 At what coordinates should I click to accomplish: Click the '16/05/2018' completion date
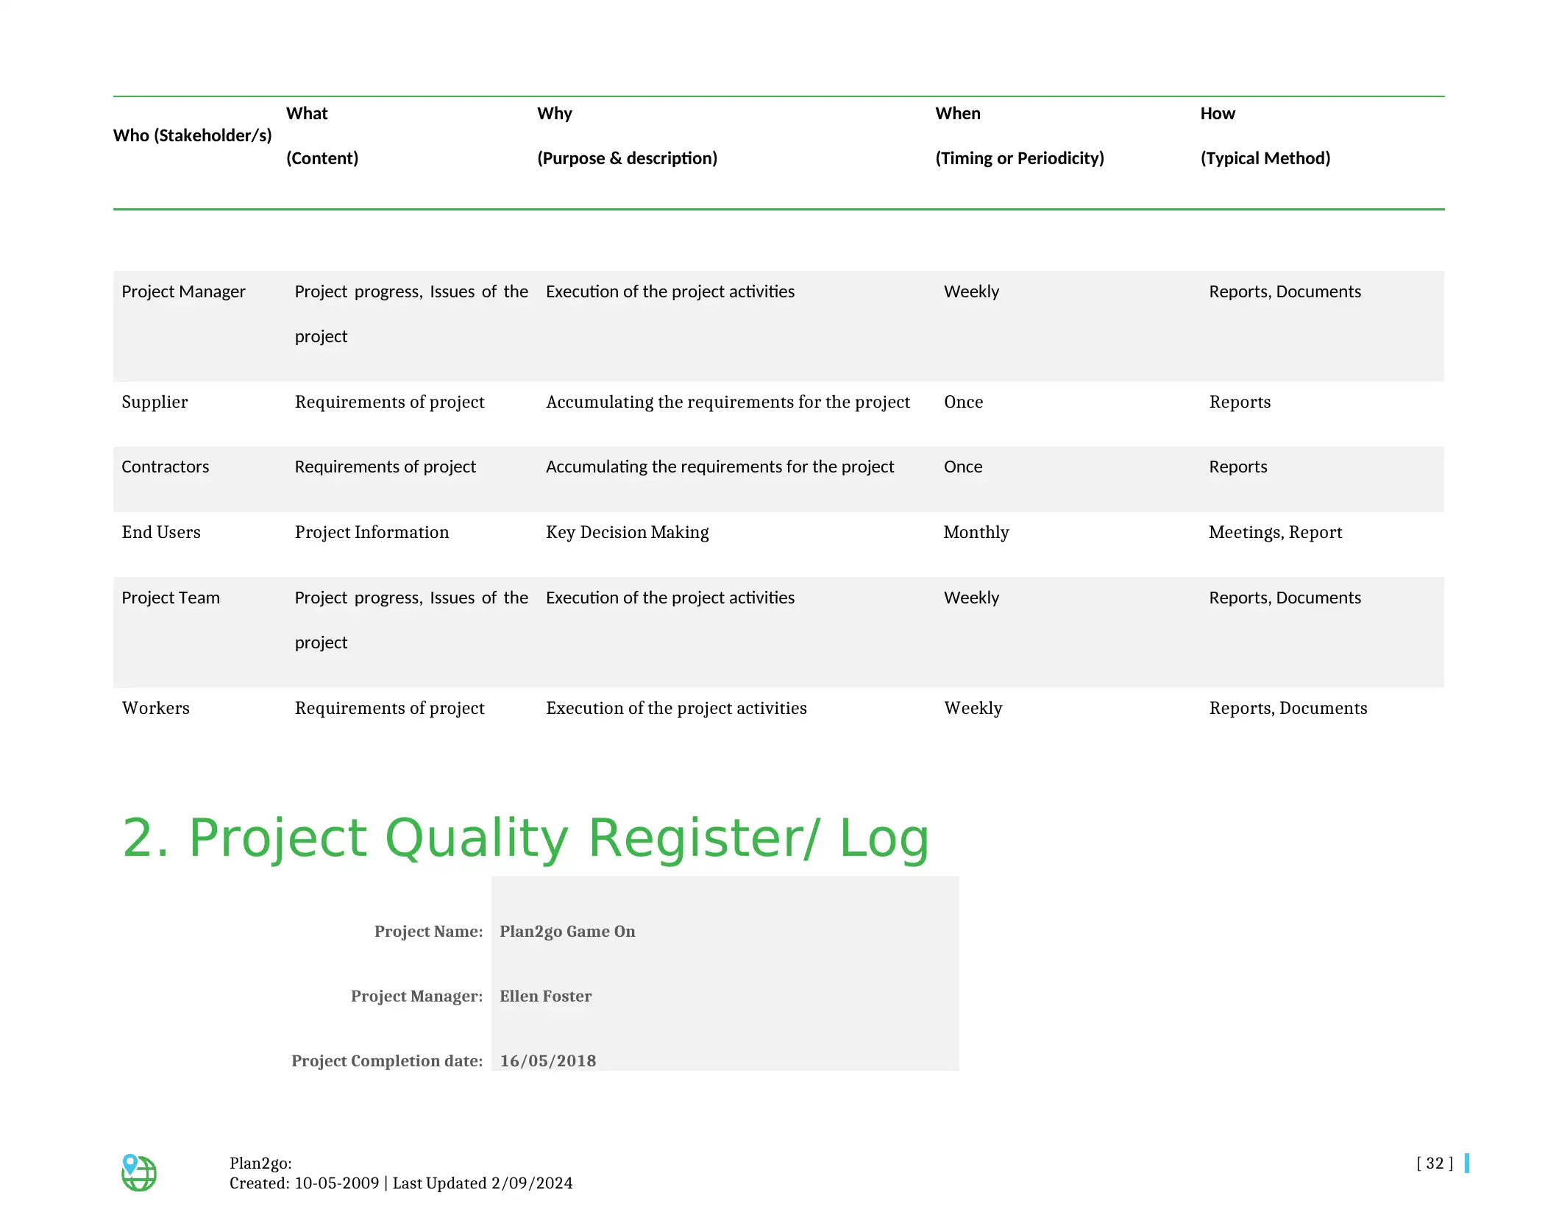pyautogui.click(x=548, y=1060)
